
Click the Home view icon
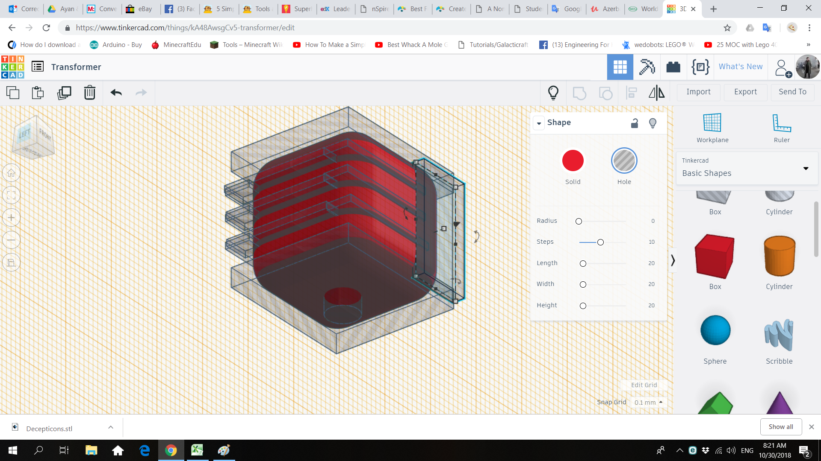click(12, 173)
